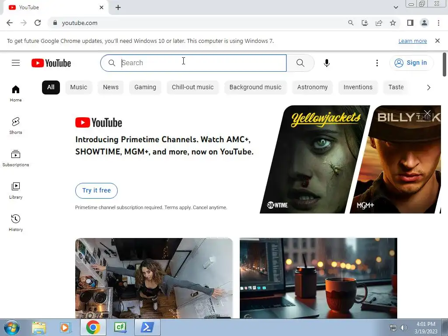Click the Chrome zoom magnifier icon in address bar
The width and height of the screenshot is (448, 336).
[350, 23]
